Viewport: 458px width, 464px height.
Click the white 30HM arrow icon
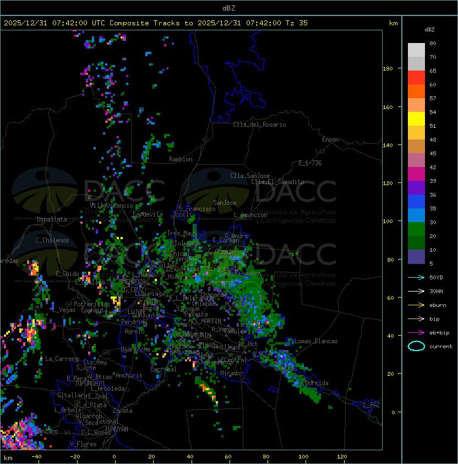[x=416, y=291]
